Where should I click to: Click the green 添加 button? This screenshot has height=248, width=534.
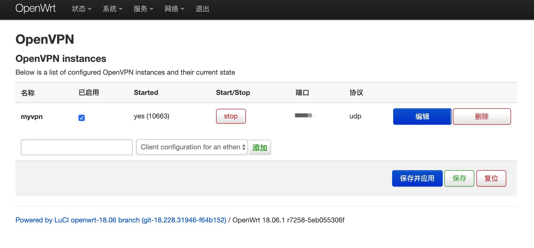click(x=260, y=147)
